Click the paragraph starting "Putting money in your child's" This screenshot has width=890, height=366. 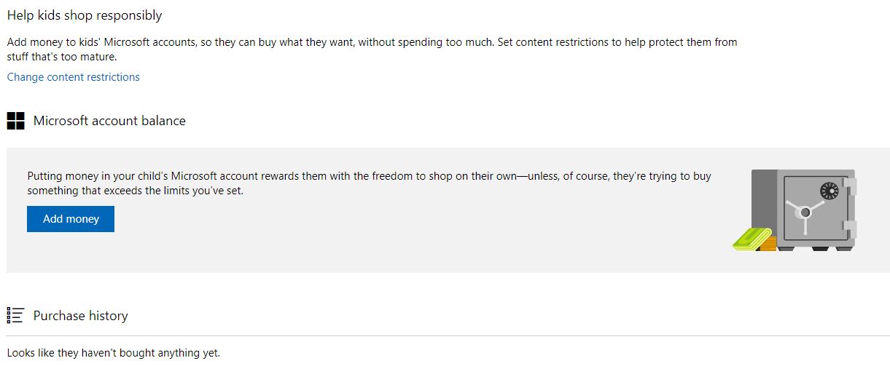(369, 183)
